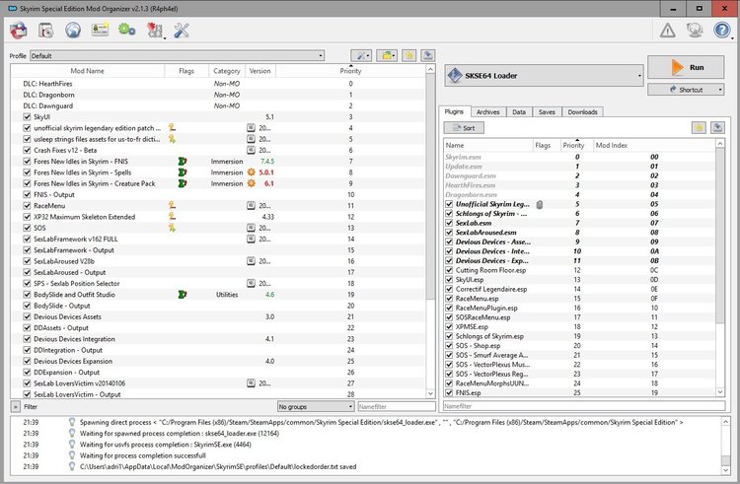Open the Data tab
The height and width of the screenshot is (484, 740).
tap(519, 112)
